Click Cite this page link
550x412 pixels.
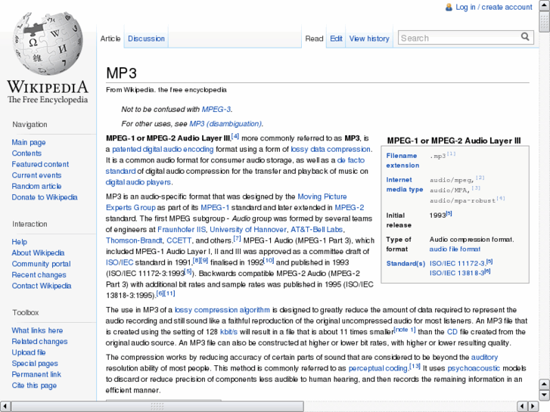[x=34, y=386]
